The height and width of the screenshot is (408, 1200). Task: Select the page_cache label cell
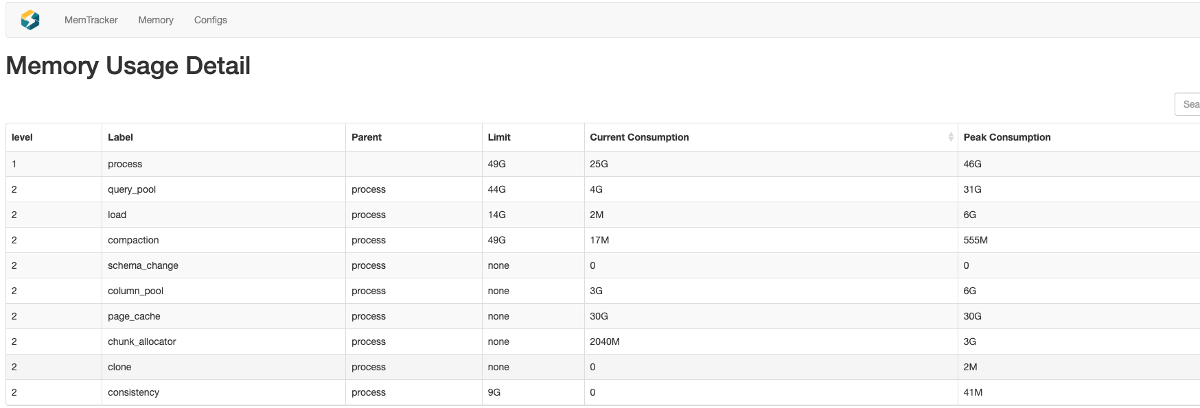[x=134, y=316]
